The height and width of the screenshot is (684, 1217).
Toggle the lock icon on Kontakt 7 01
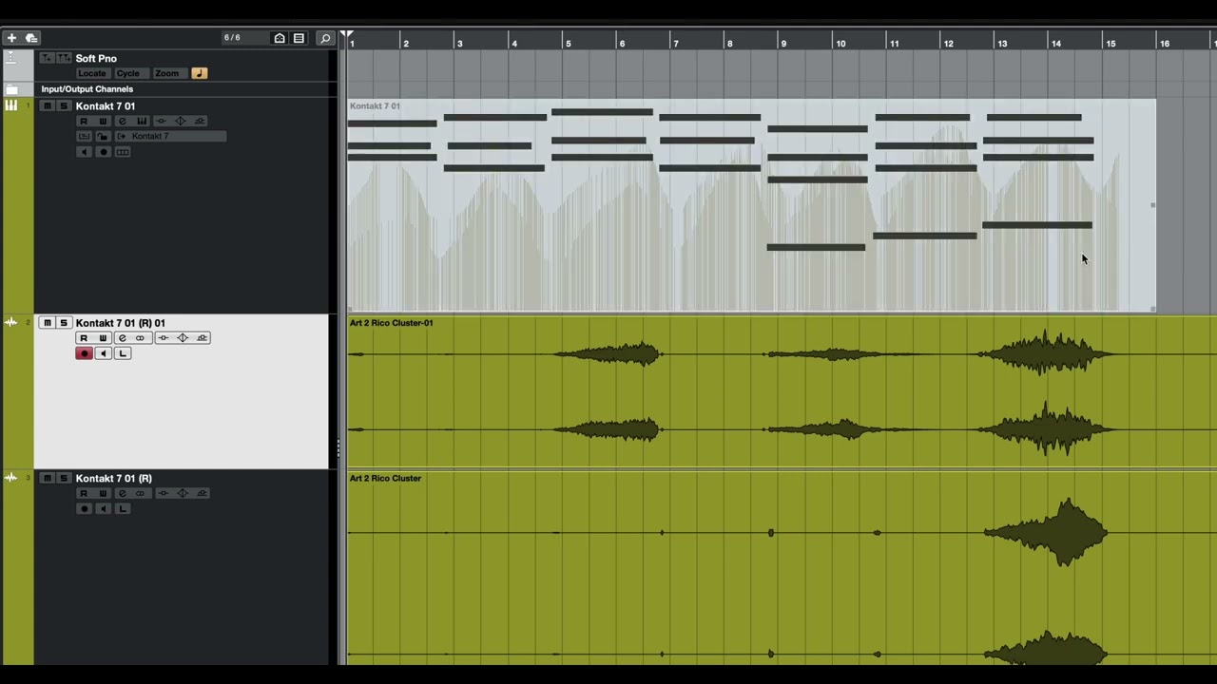pos(103,137)
